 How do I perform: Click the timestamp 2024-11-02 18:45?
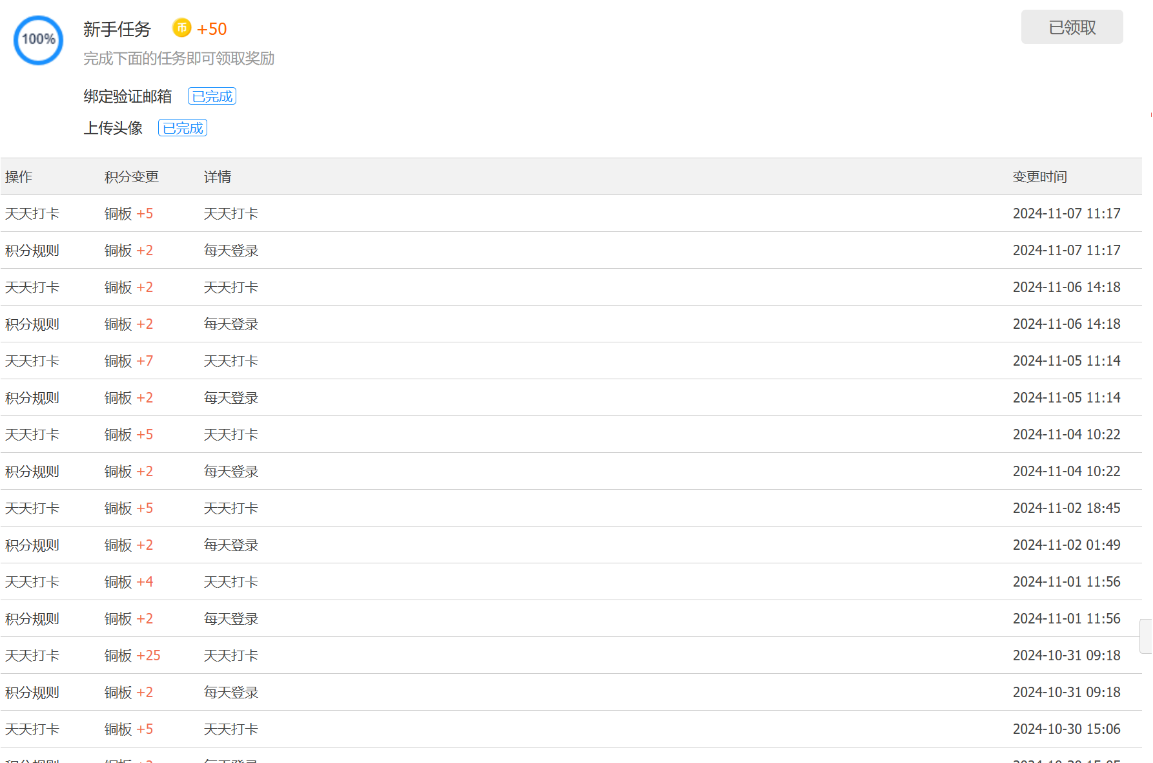coord(1066,508)
